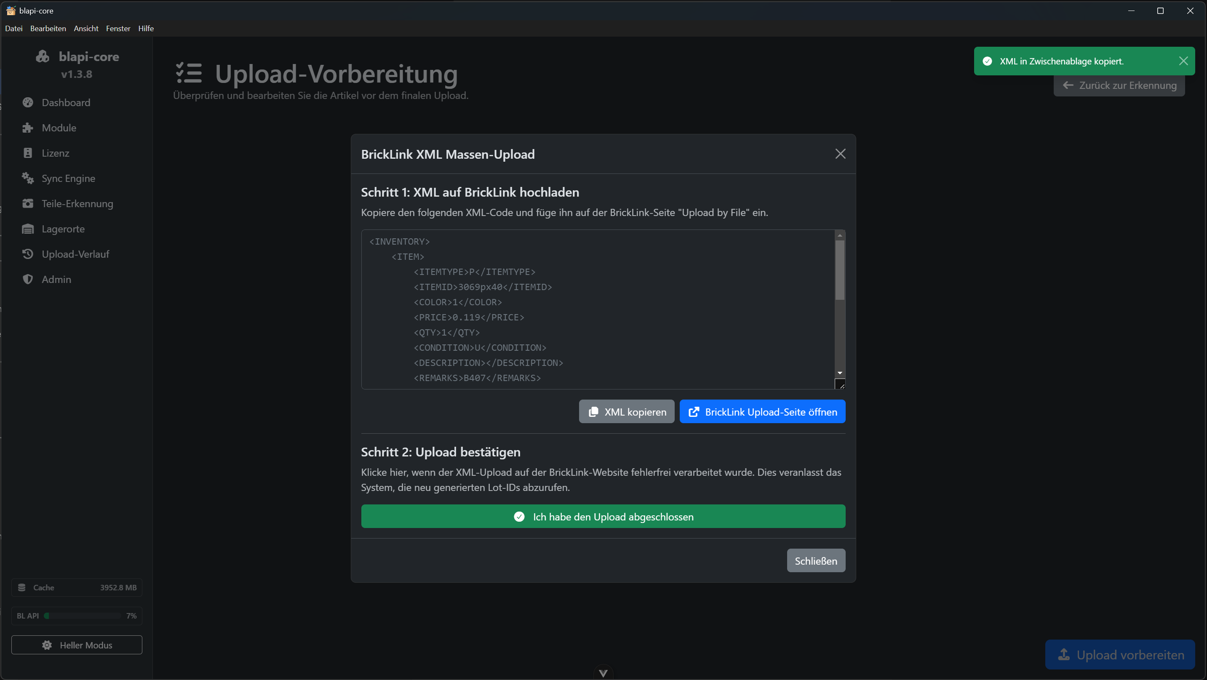Viewport: 1207px width, 680px height.
Task: Click the Upload vorbereiten button
Action: 1120,655
